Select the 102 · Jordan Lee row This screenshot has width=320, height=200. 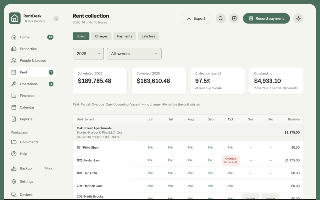click(188, 160)
